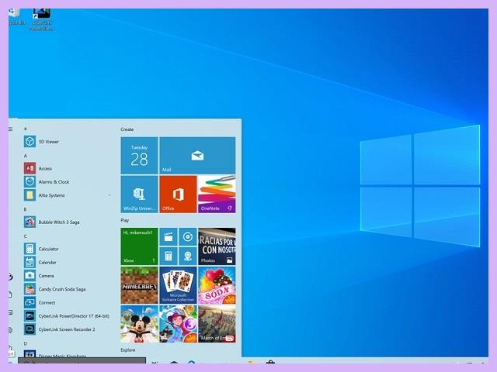Image resolution: width=497 pixels, height=372 pixels.
Task: Click the C letter header in app list
Action: tap(26, 236)
